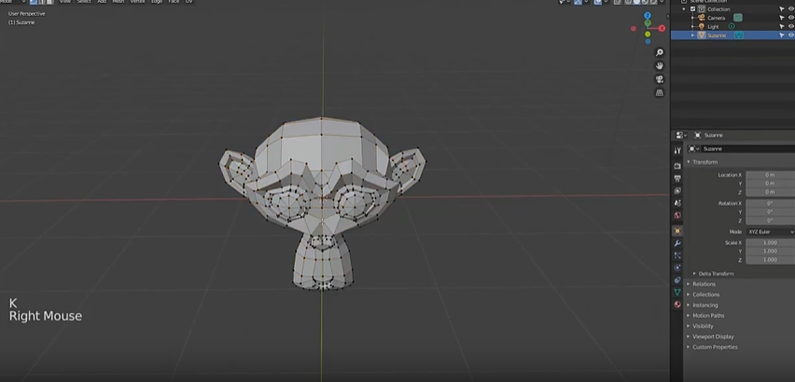This screenshot has width=795, height=382.
Task: Click the Location X value field
Action: pyautogui.click(x=770, y=174)
